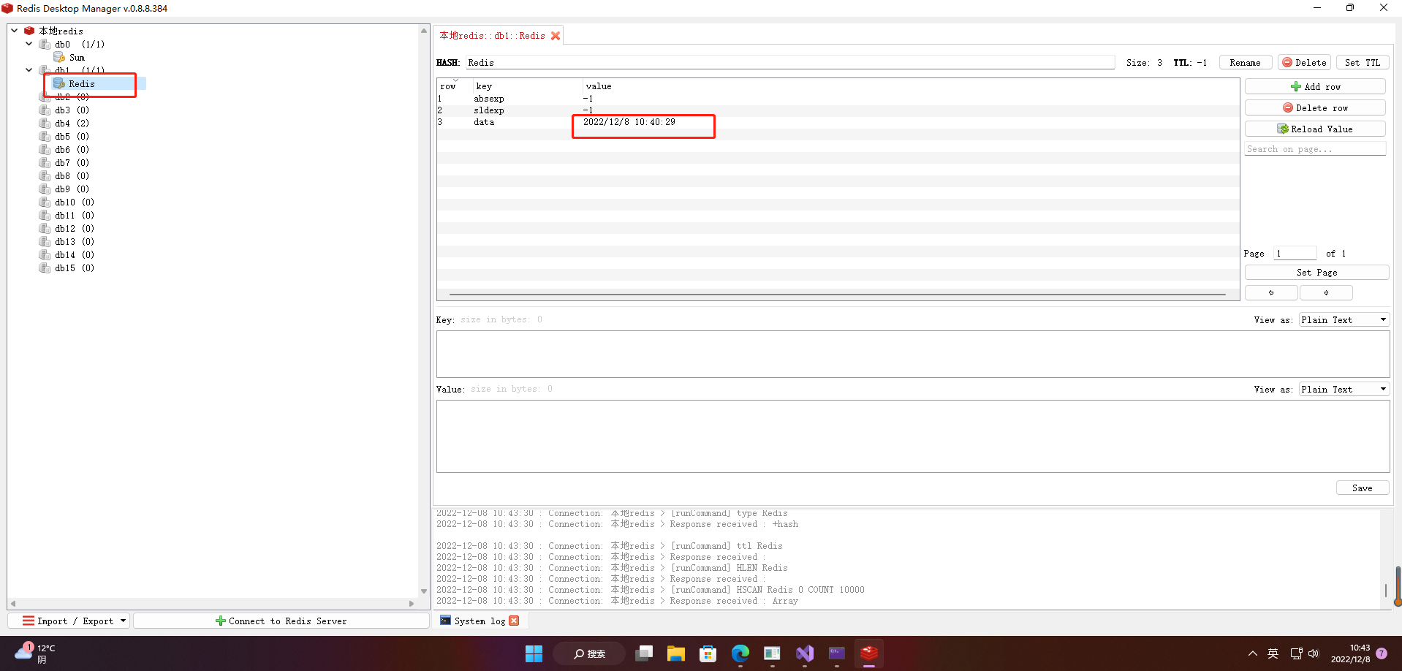Click the HASH key name field
Screen dimensions: 1402x671
789,63
